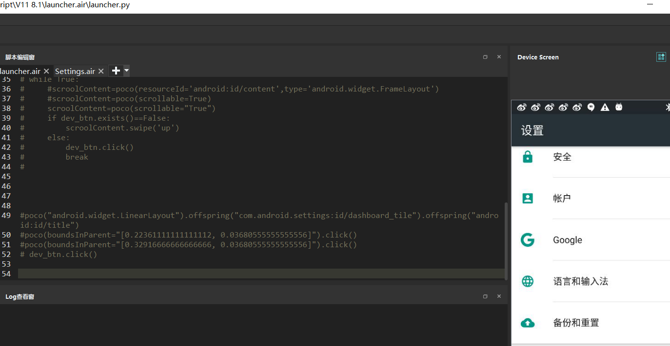This screenshot has height=346, width=670.
Task: Float the Log查看窗 panel
Action: (485, 296)
